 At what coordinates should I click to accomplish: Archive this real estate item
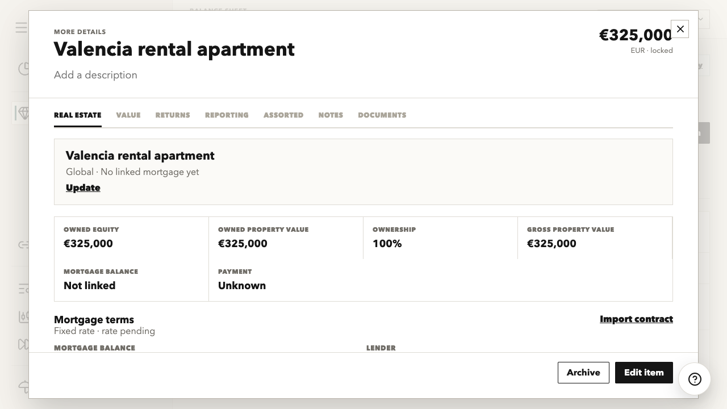coord(583,373)
